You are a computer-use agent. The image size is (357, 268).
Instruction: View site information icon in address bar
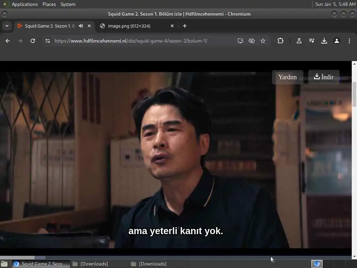point(47,41)
